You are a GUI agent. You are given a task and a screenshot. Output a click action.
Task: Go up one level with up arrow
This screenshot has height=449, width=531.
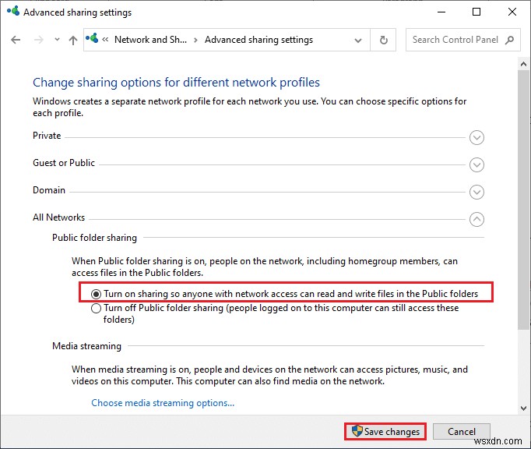point(73,40)
